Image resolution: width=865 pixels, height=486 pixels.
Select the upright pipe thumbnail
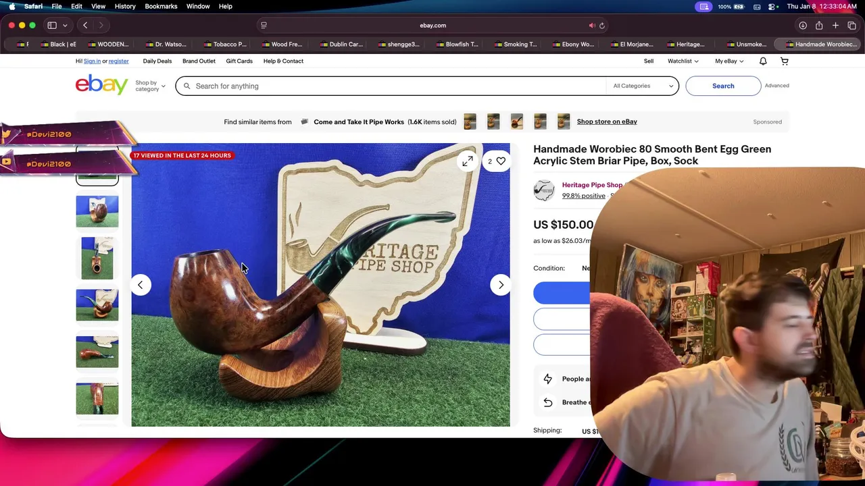97,259
